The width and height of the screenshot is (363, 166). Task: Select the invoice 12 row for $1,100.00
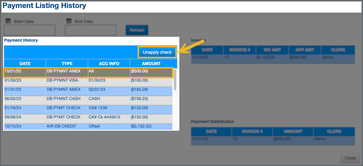(x=273, y=57)
